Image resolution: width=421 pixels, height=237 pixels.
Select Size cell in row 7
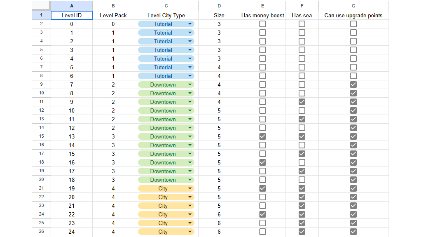click(x=219, y=67)
